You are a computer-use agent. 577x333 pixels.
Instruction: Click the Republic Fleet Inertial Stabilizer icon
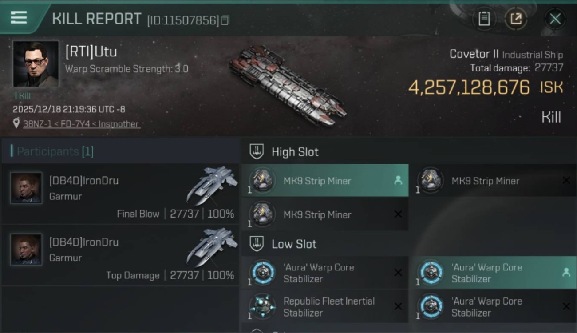point(262,306)
